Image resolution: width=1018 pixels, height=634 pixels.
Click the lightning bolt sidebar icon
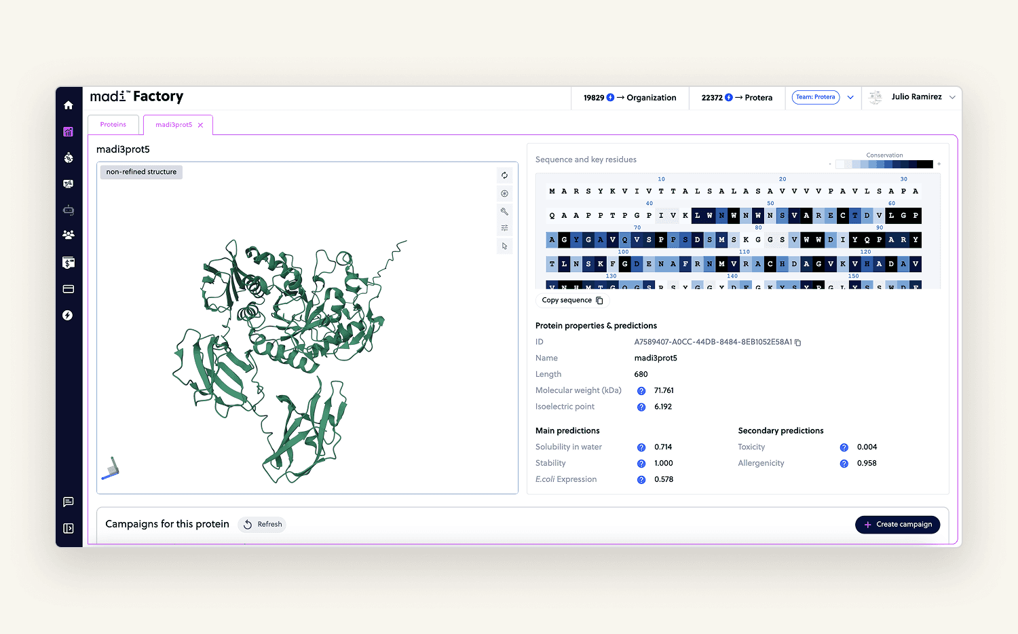coord(68,315)
